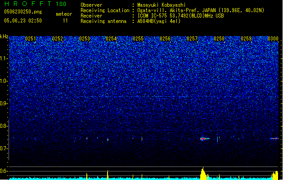Click the 'Receiving antenna' field label
Image resolution: width=283 pixels, height=180 pixels.
pos(103,21)
